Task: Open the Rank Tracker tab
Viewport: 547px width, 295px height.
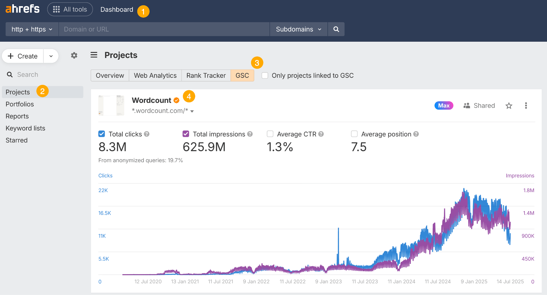Action: [206, 75]
